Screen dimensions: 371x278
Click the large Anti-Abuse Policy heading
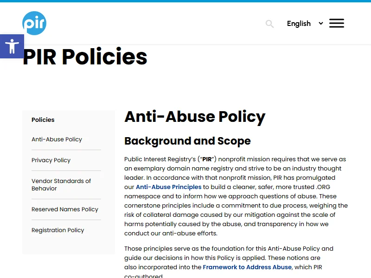(x=195, y=117)
